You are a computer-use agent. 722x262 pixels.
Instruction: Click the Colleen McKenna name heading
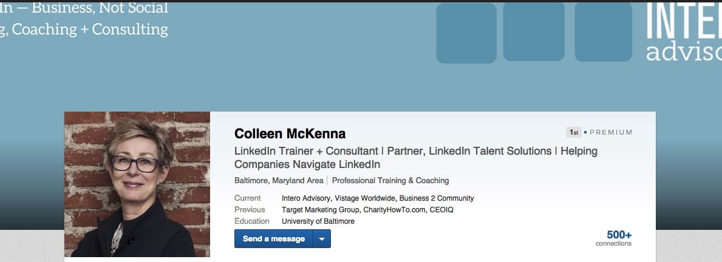pyautogui.click(x=290, y=134)
